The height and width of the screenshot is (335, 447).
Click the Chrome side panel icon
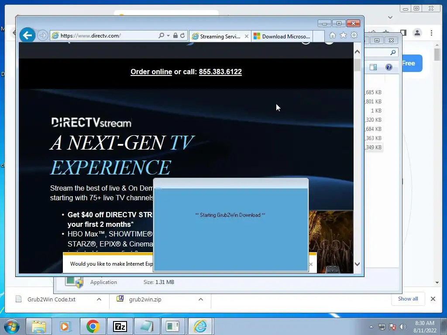403,32
